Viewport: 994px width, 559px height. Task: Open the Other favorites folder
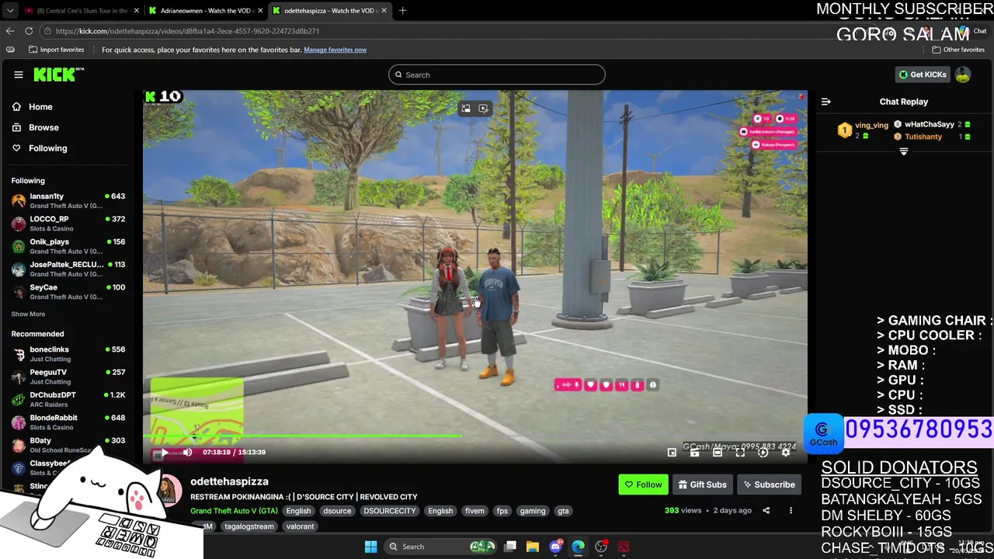pyautogui.click(x=958, y=50)
